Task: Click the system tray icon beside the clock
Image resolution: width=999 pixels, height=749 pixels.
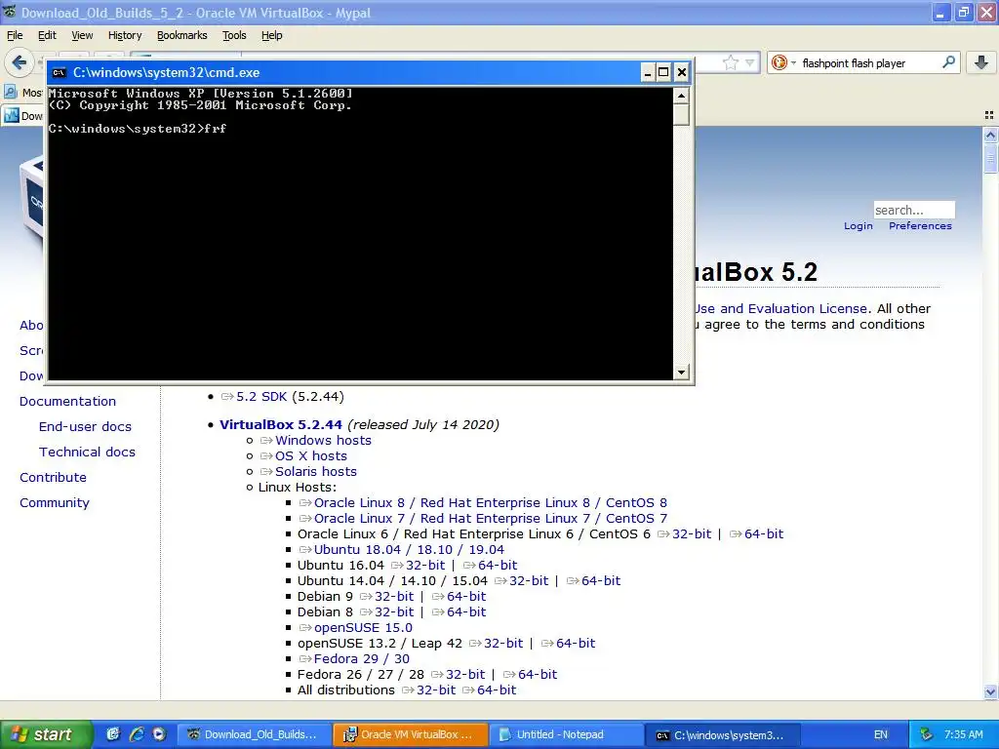Action: click(x=927, y=735)
